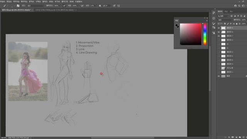Filter layers by pixel layers icon
The width and height of the screenshot is (247, 139).
tap(232, 16)
